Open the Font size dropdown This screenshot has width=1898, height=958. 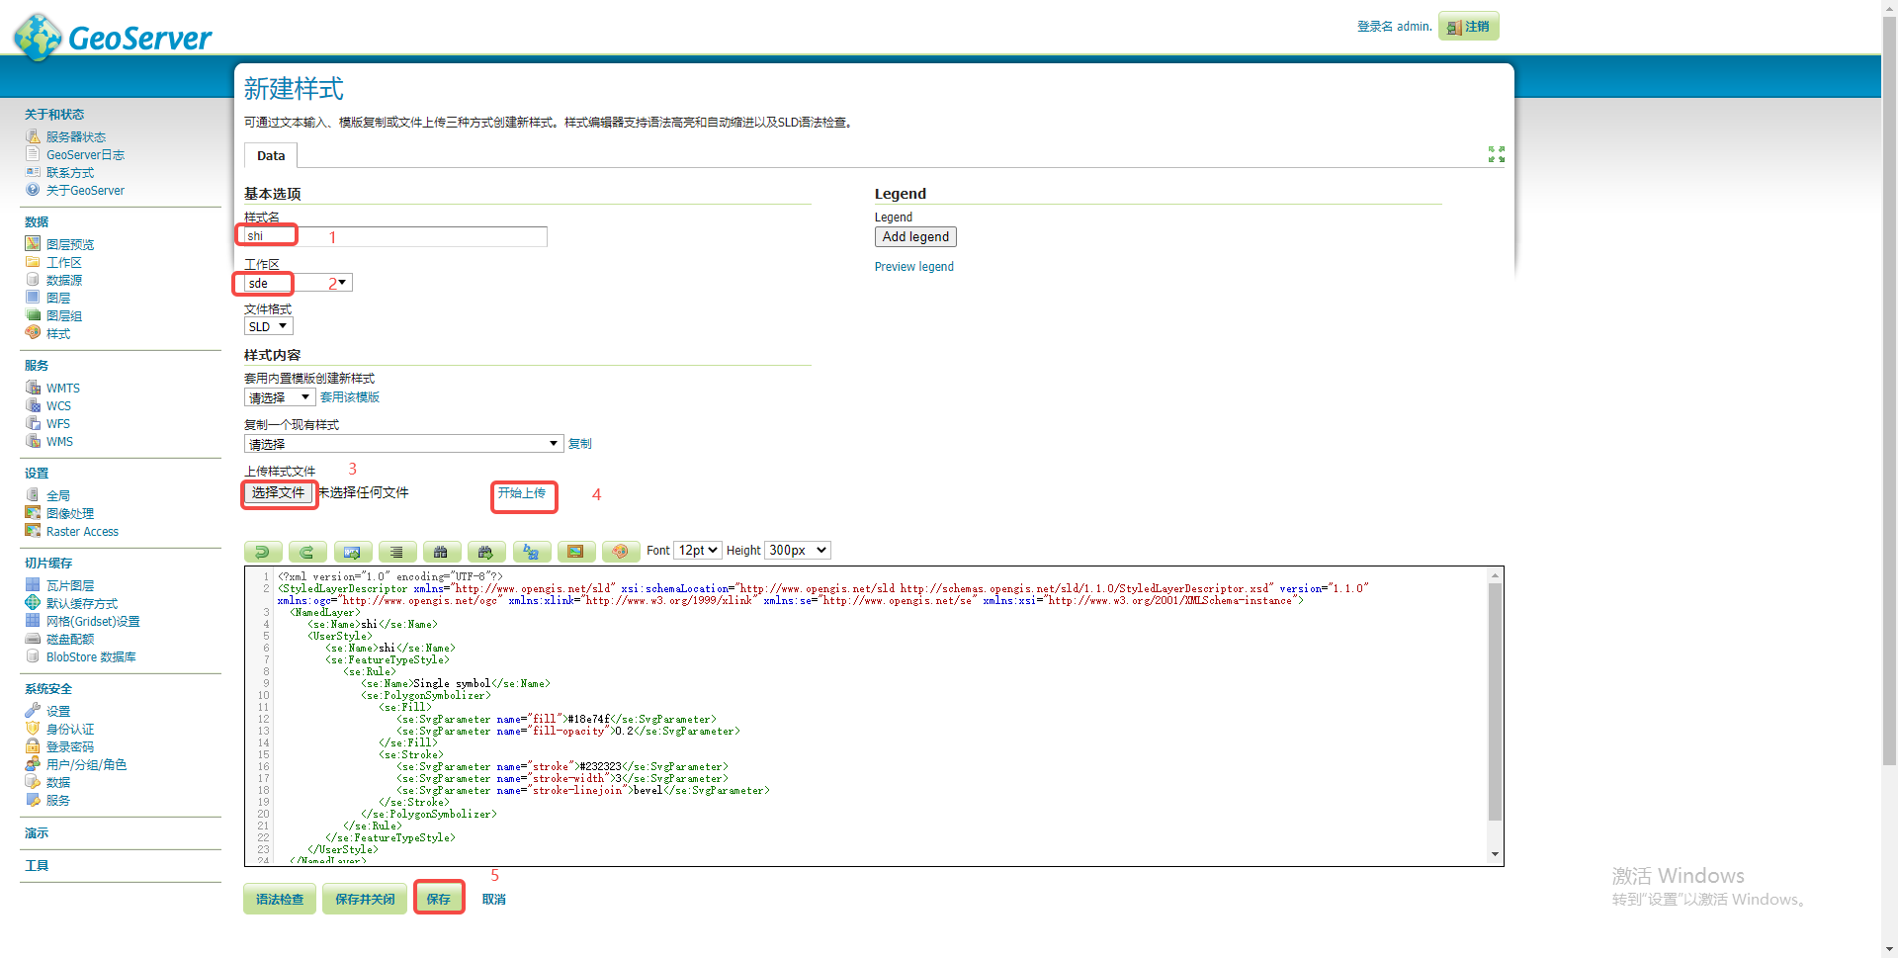coord(698,551)
